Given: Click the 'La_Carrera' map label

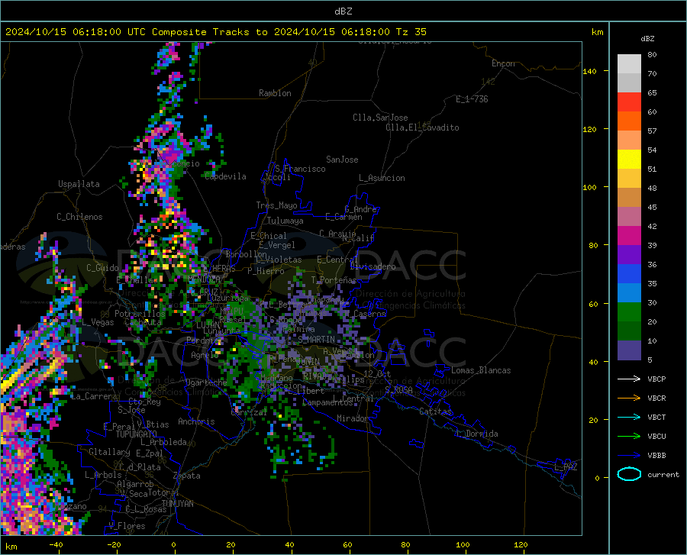Looking at the screenshot, I should click(x=94, y=396).
